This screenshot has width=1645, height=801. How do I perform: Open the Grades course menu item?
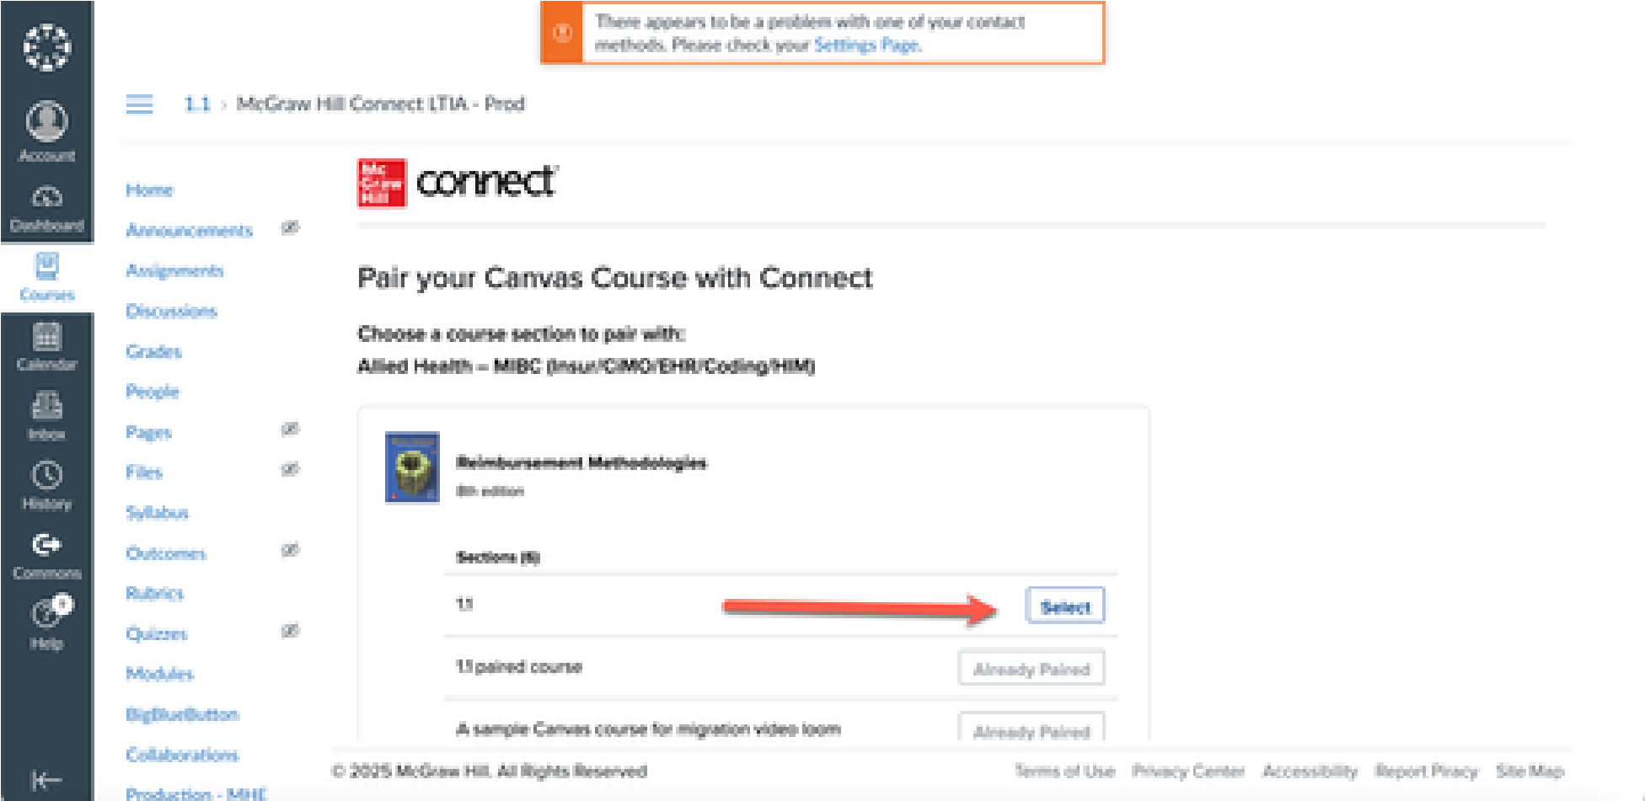tap(153, 352)
